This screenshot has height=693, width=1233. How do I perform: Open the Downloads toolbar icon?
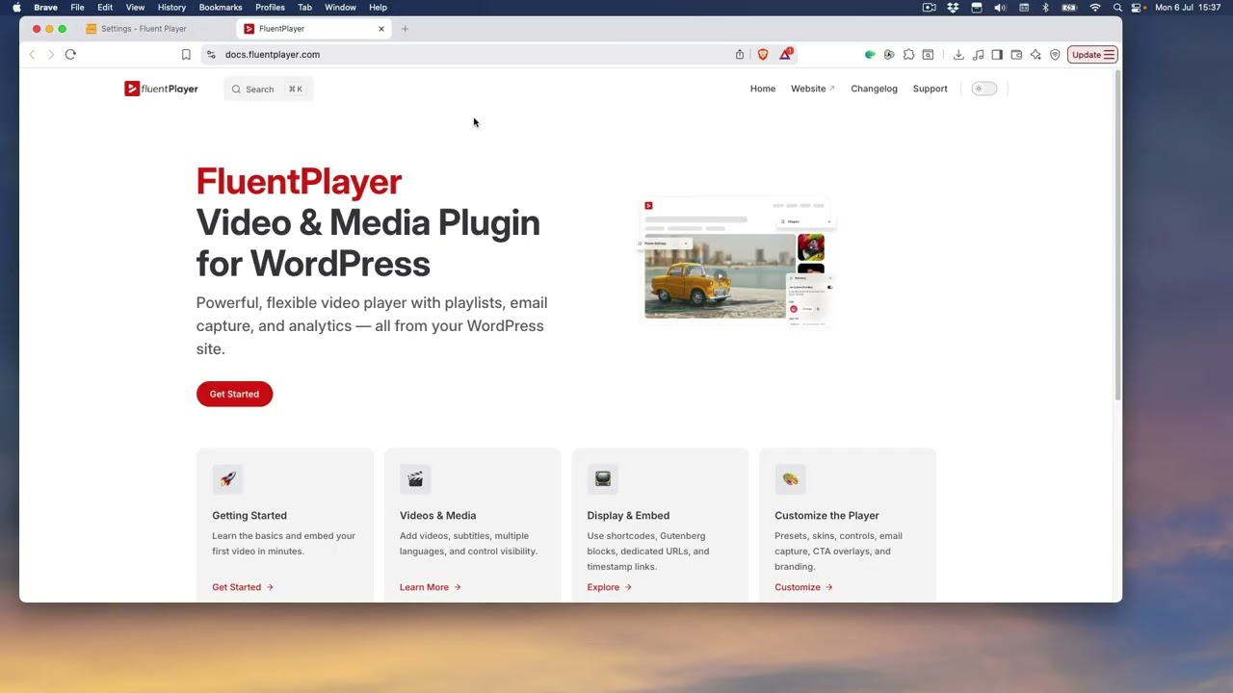tap(958, 55)
